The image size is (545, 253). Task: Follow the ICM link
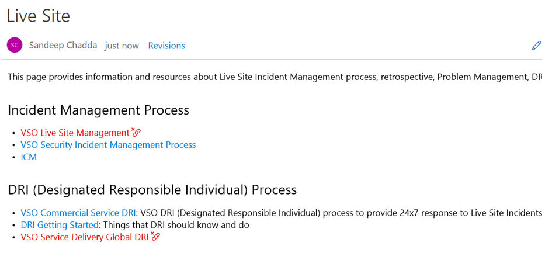(29, 157)
